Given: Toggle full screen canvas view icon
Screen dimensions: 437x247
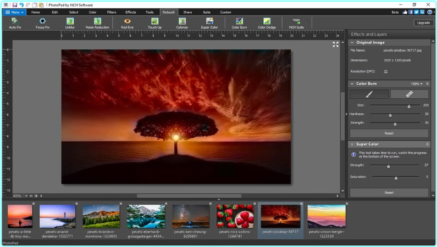Looking at the screenshot, I should tap(335, 44).
